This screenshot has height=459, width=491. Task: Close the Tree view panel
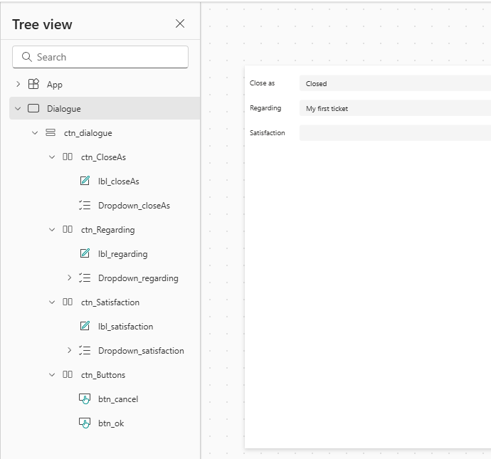click(x=180, y=23)
